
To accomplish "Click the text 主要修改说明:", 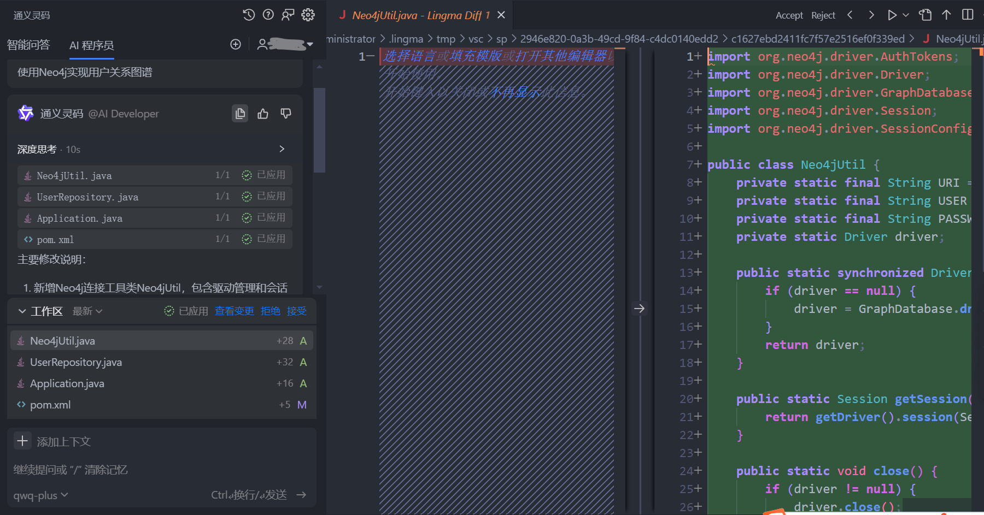I will [x=52, y=259].
